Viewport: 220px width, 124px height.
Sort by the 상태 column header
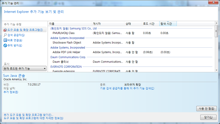tap(133, 24)
